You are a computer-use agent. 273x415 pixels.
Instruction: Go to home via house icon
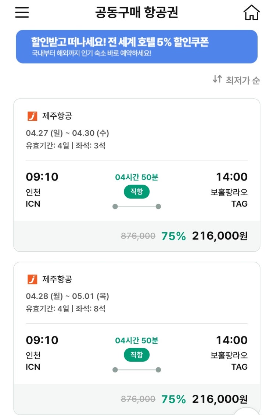pos(251,13)
